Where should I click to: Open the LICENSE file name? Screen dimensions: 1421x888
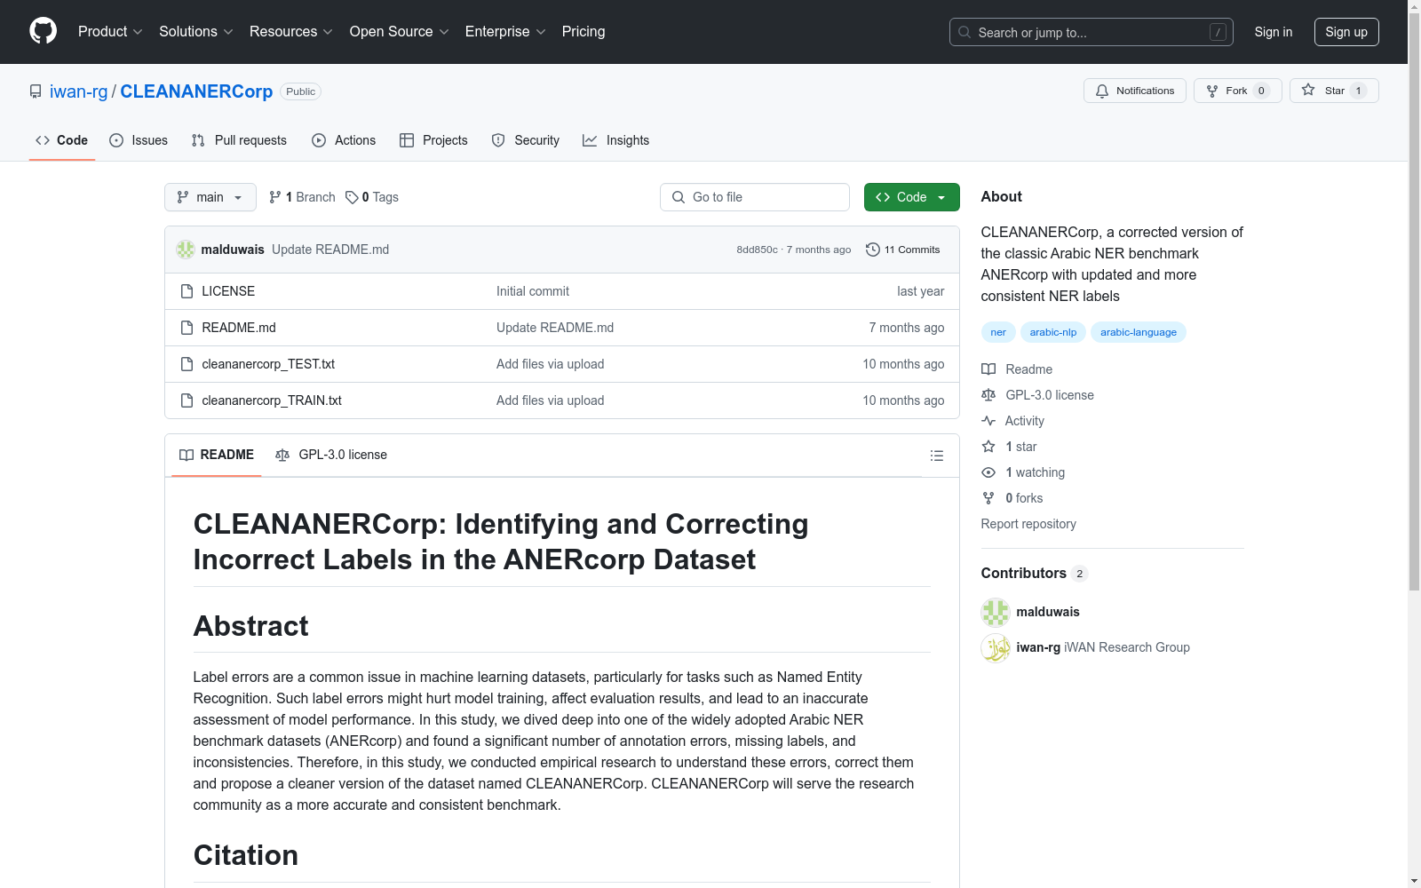228,291
